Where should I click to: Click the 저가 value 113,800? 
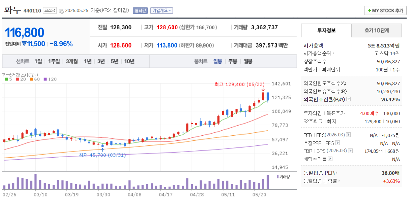point(167,45)
